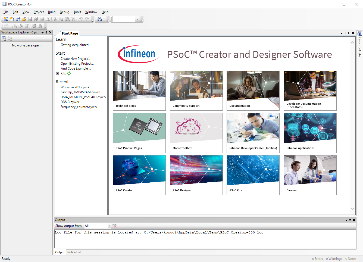Open the Edit menu
The image size is (363, 262).
pyautogui.click(x=15, y=12)
